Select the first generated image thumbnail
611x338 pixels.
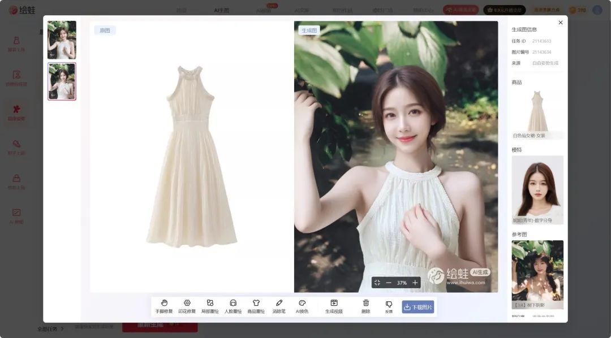tap(62, 40)
